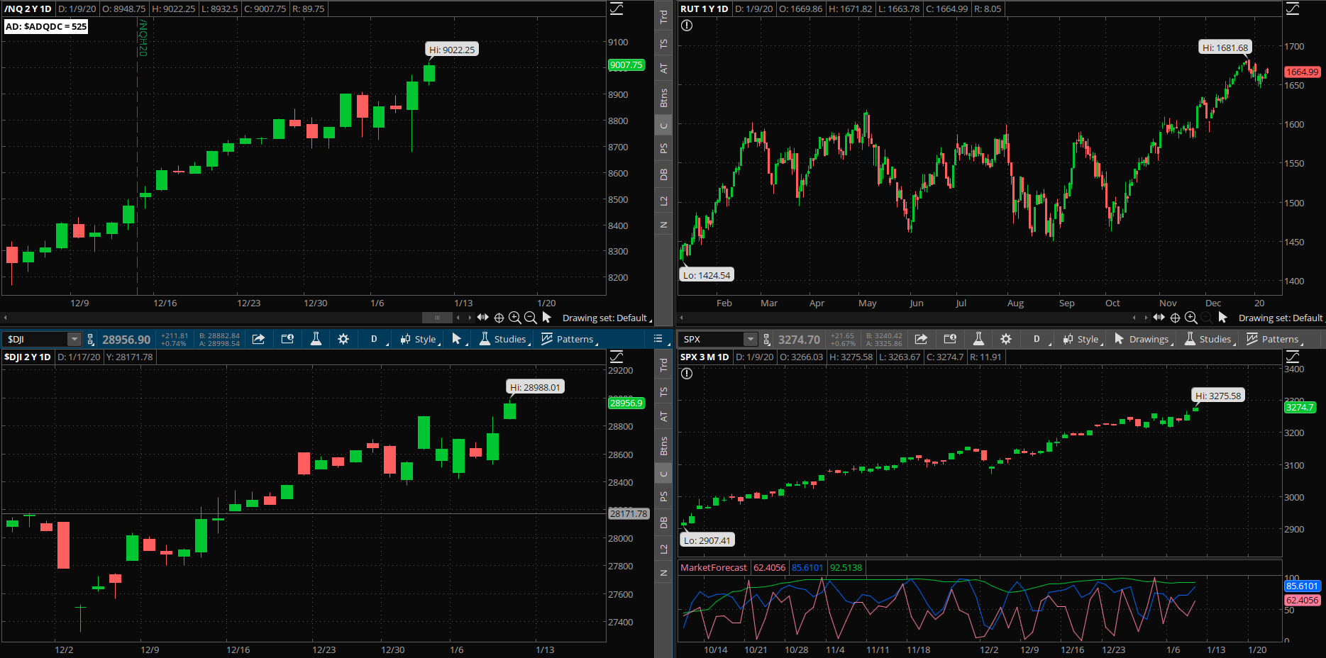Screen dimensions: 1326x658
Task: Zoom in on the RUT chart
Action: 1191,318
